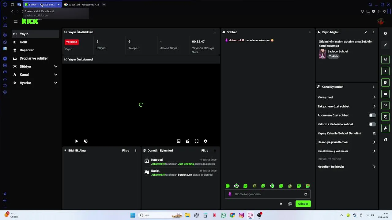Open Windows Start menu
Image resolution: width=392 pixels, height=220 pixels.
coord(133,215)
